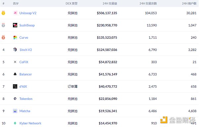Click the CoFiX logo icon
199x127 pixels.
[x=15, y=62]
